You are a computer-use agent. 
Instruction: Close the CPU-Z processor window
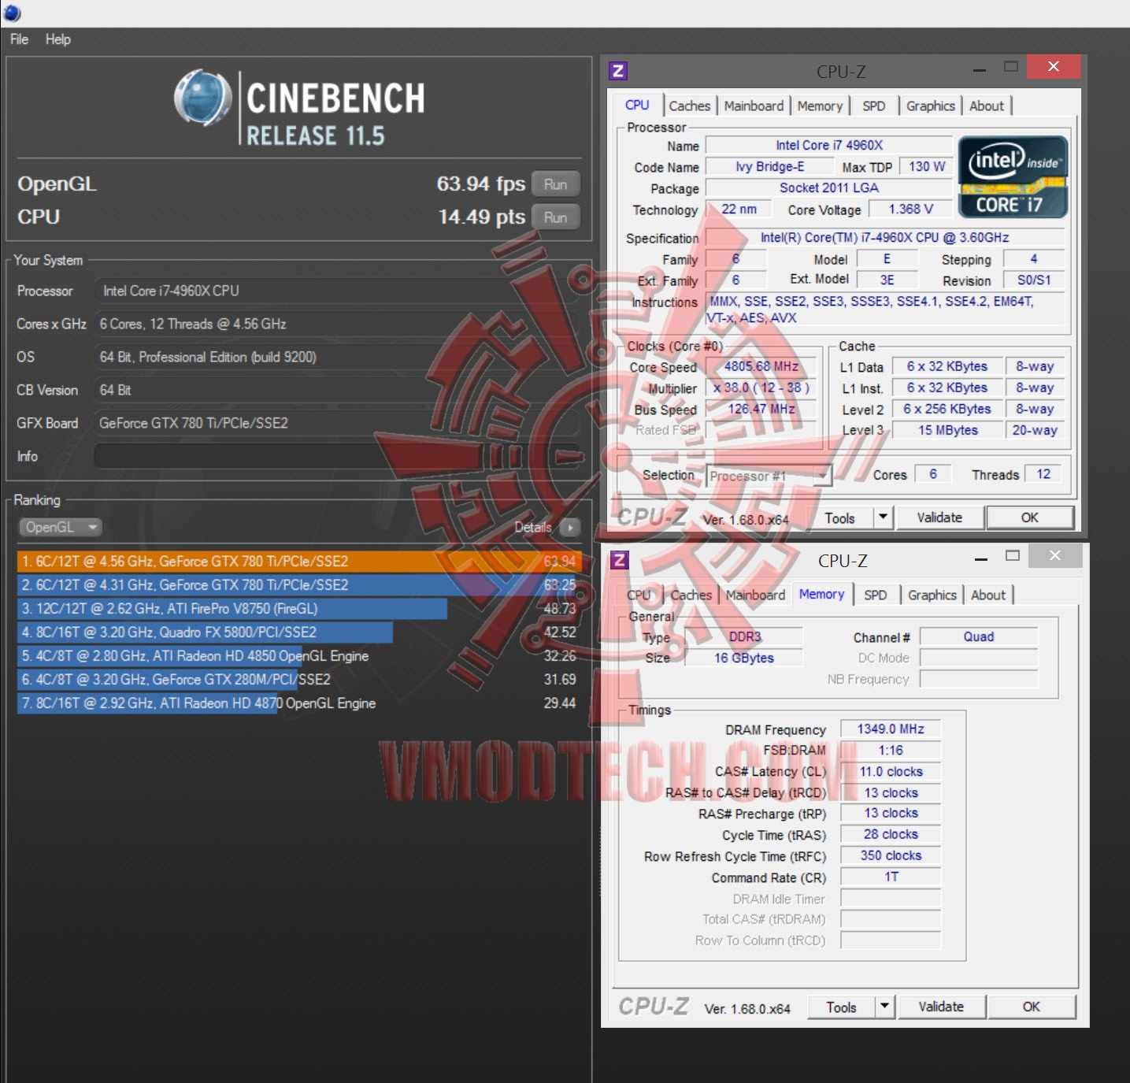[x=1054, y=67]
